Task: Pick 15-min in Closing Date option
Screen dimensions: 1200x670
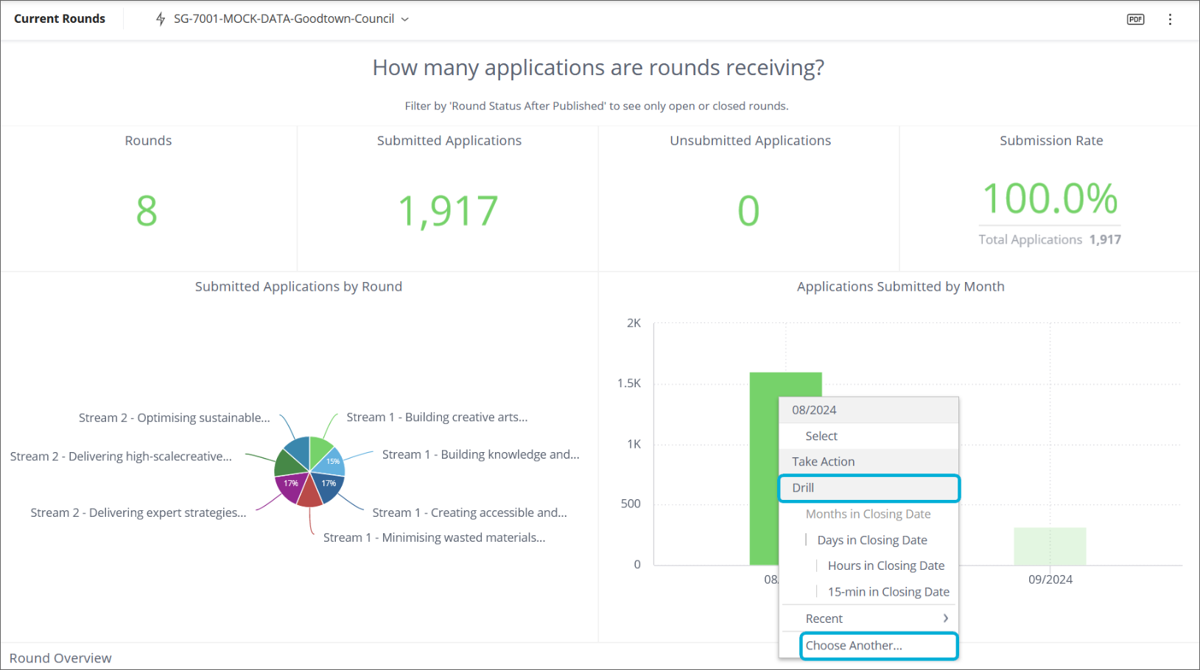Action: pos(888,592)
